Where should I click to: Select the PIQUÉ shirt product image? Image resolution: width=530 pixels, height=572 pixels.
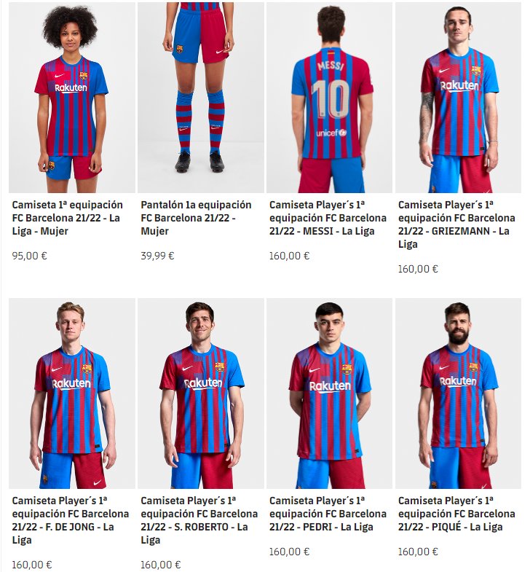pos(458,393)
